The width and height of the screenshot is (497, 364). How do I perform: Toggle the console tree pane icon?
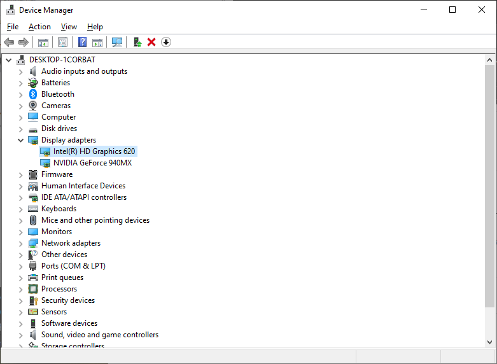click(43, 42)
